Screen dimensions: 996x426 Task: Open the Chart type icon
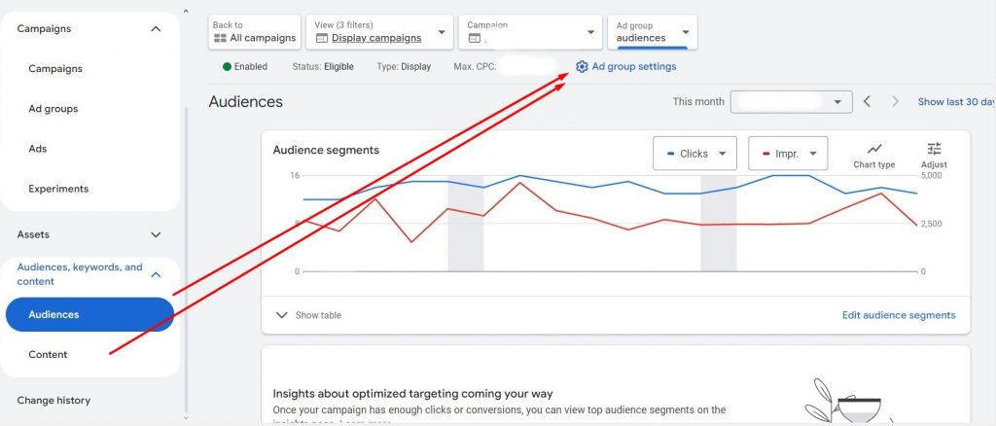click(873, 149)
